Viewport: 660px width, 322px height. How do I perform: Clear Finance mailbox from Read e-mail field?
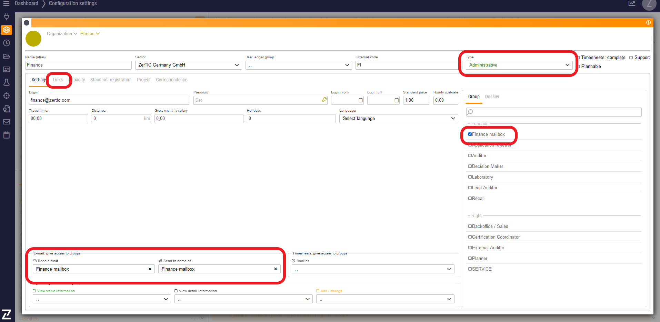(150, 269)
